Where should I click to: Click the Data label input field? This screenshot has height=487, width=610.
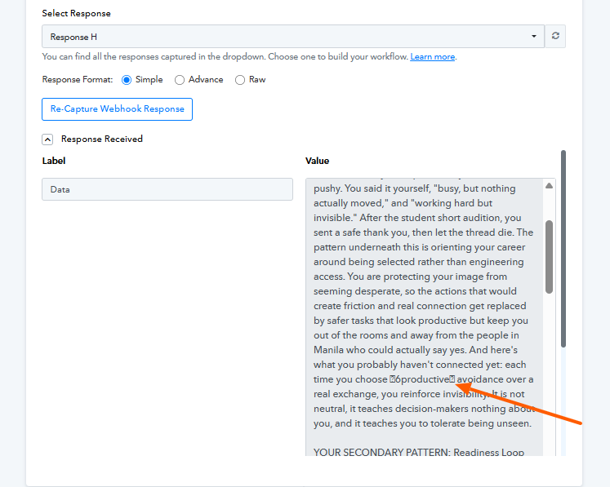point(167,189)
